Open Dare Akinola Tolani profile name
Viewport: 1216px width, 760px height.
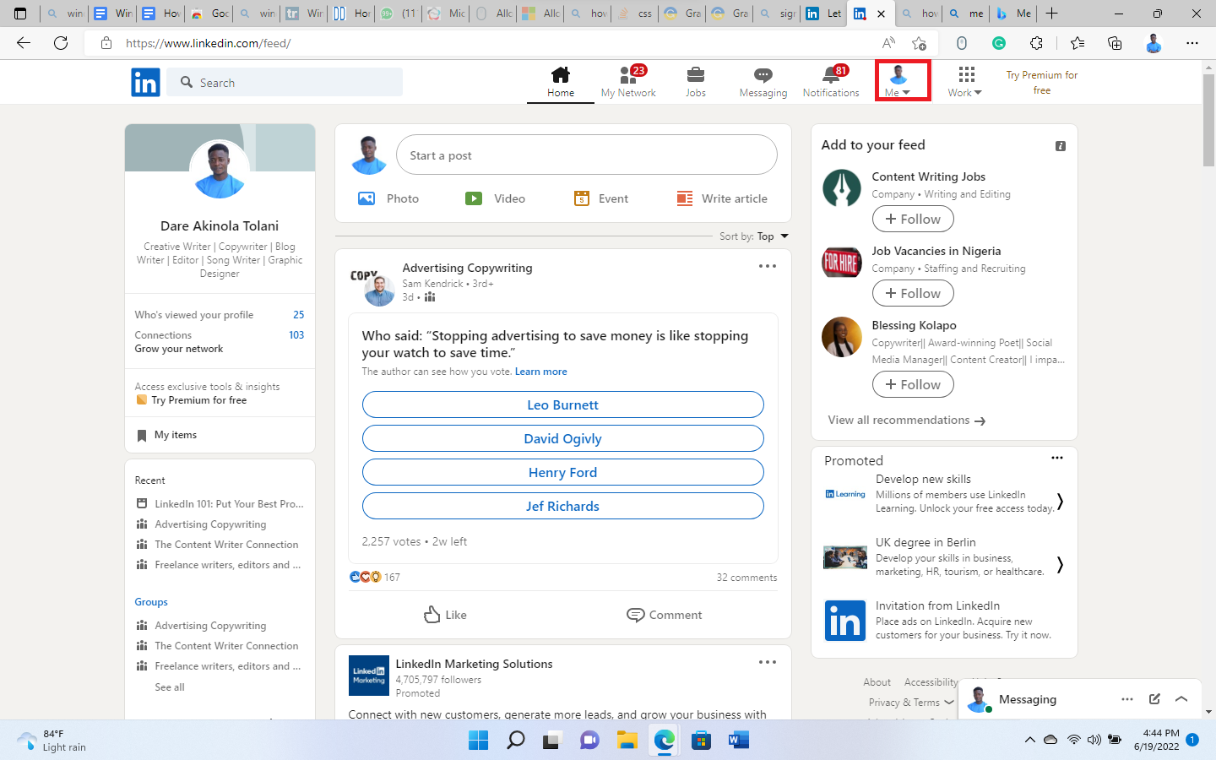(220, 225)
